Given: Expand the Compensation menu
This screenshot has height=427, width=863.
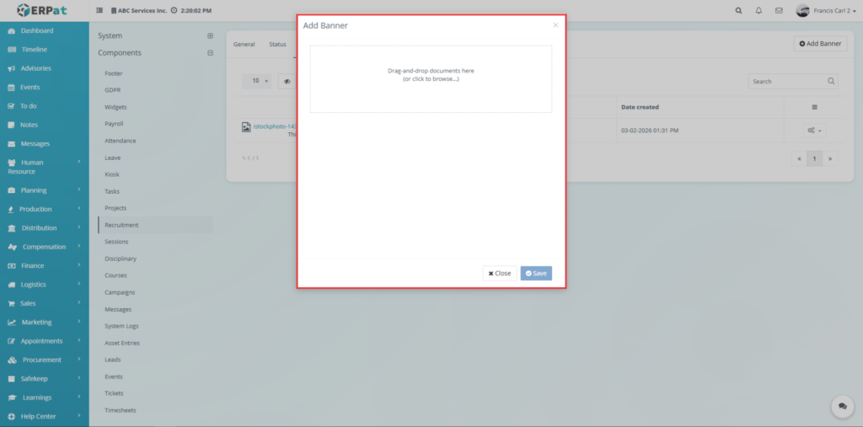Looking at the screenshot, I should [x=44, y=247].
